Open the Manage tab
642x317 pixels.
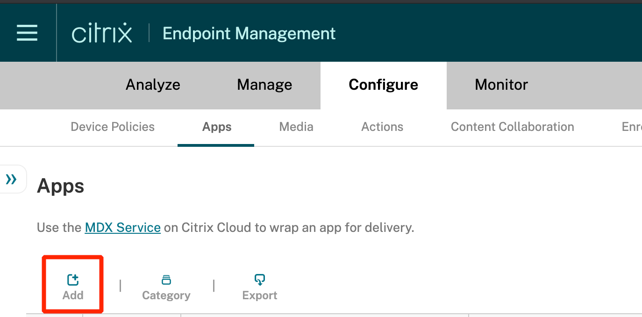pos(264,85)
